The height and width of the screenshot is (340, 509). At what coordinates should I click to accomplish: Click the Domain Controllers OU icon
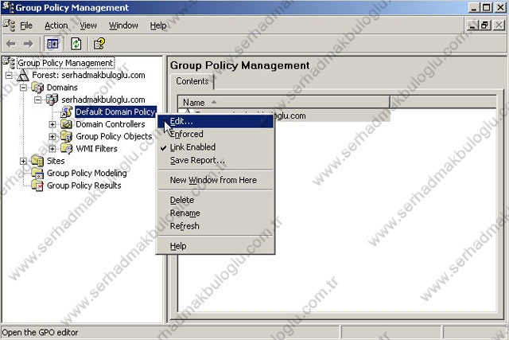tap(66, 124)
